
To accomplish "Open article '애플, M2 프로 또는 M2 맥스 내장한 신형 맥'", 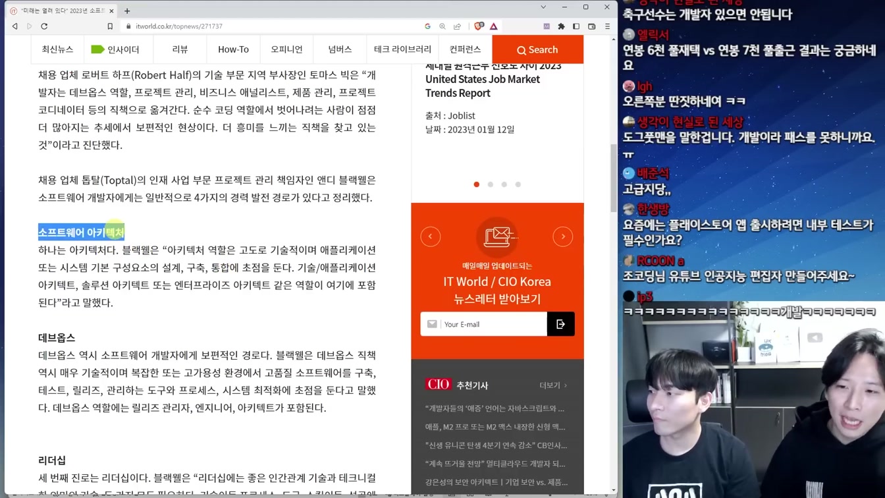I will [495, 427].
